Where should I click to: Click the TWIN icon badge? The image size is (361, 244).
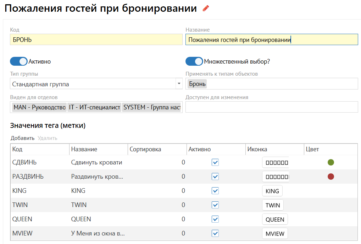(x=273, y=205)
